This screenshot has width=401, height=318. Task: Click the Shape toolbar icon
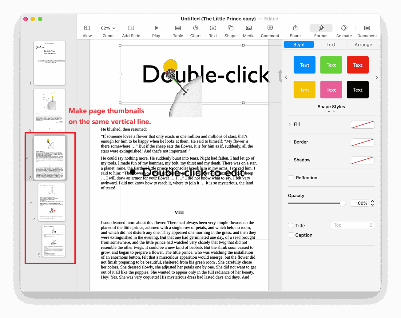[x=230, y=28]
